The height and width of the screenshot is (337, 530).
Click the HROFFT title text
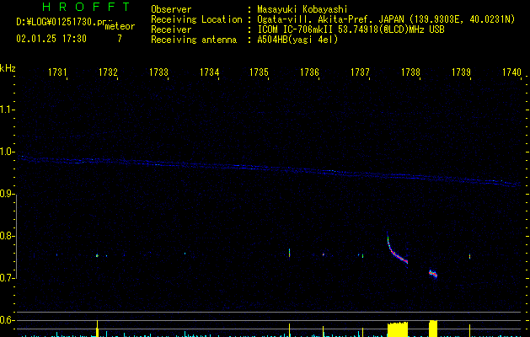[x=86, y=7]
